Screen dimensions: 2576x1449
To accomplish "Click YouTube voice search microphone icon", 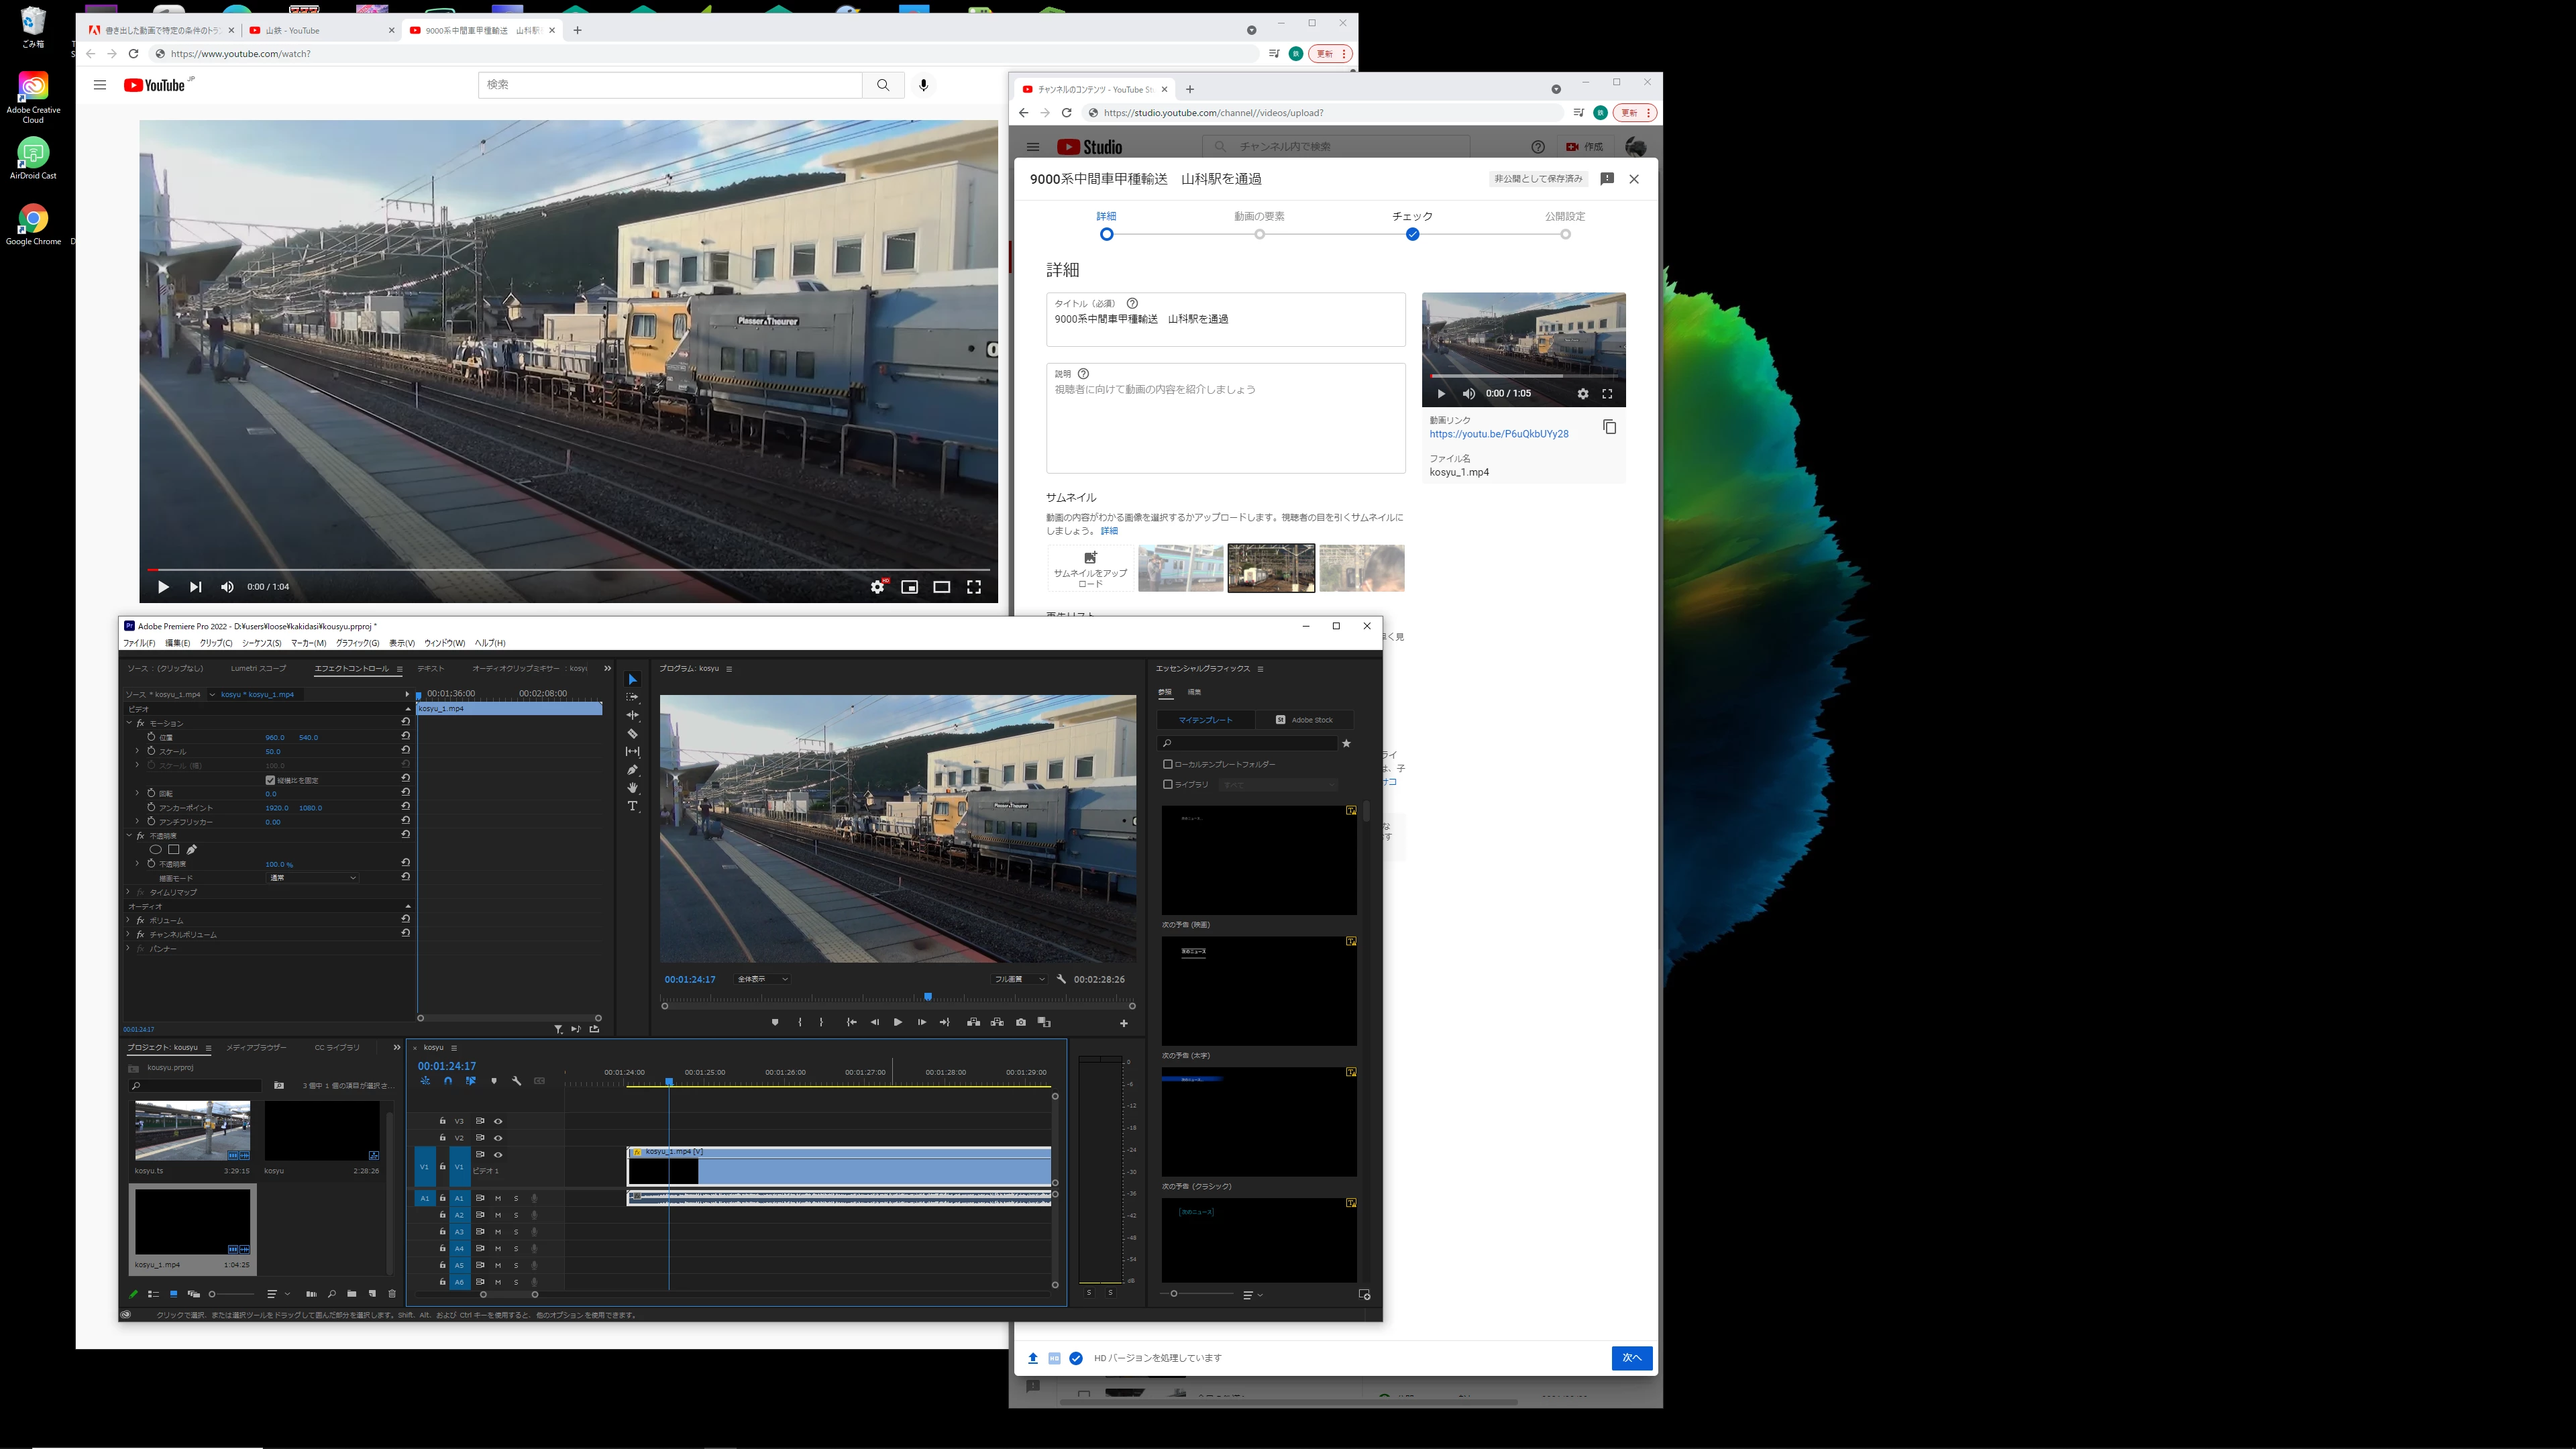I will [923, 85].
